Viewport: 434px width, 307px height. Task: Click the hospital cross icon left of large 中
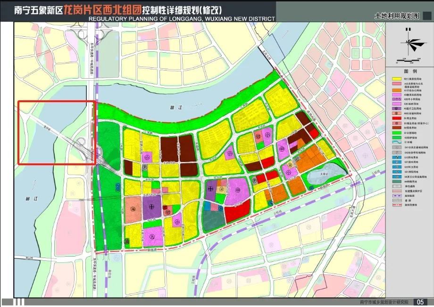click(x=210, y=189)
